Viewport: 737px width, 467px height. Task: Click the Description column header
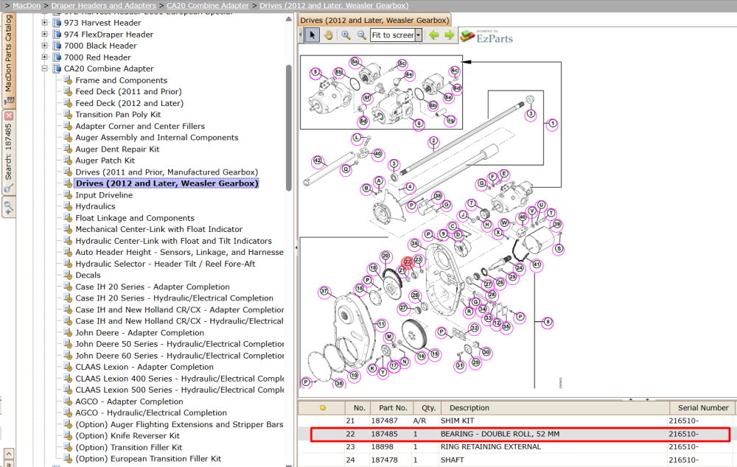pyautogui.click(x=556, y=408)
